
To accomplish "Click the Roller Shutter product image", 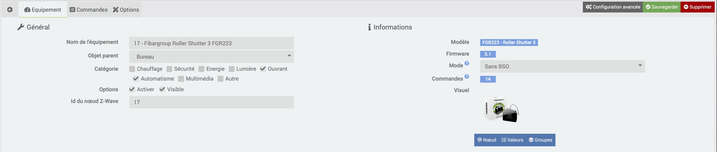I will pyautogui.click(x=501, y=109).
